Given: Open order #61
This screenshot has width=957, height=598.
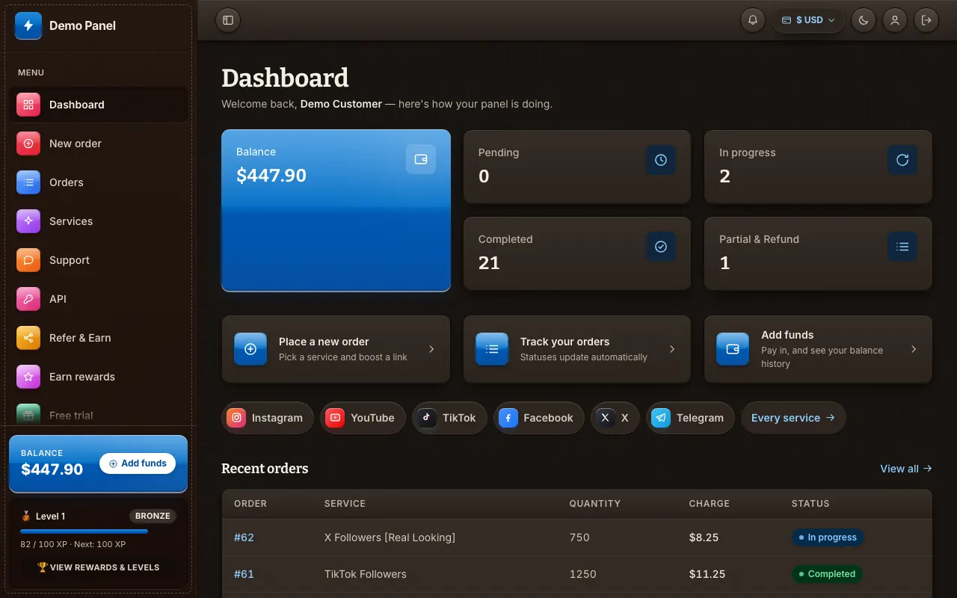Looking at the screenshot, I should [244, 574].
